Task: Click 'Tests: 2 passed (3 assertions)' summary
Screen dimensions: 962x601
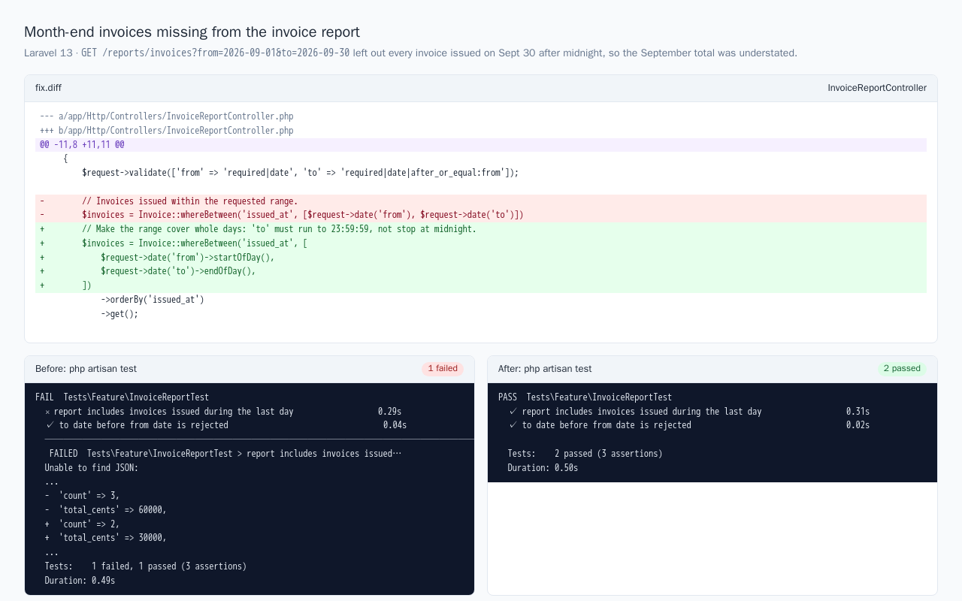Action: pos(585,454)
